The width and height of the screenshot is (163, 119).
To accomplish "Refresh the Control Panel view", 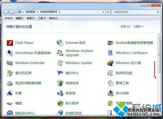I will pos(108,12).
